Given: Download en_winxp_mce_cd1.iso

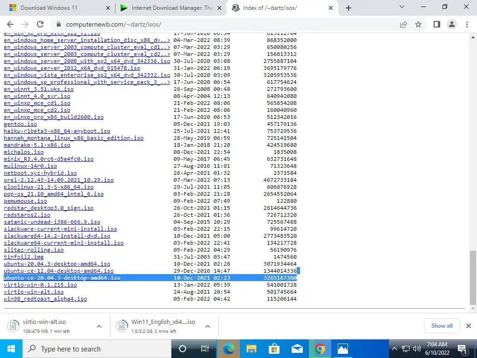Looking at the screenshot, I should [37, 103].
